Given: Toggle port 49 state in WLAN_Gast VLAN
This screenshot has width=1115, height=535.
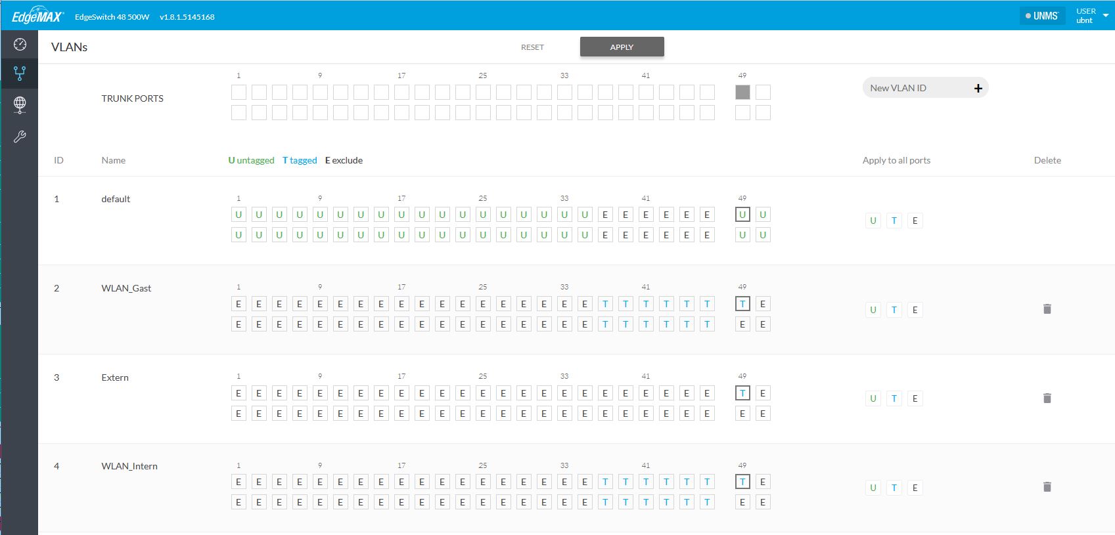Looking at the screenshot, I should 742,304.
